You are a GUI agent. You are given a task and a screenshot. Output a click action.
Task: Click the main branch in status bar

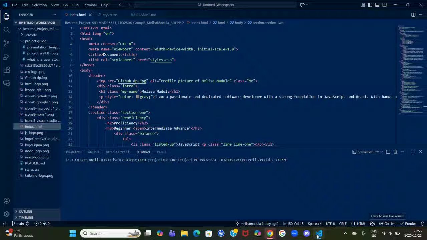pos(17,224)
